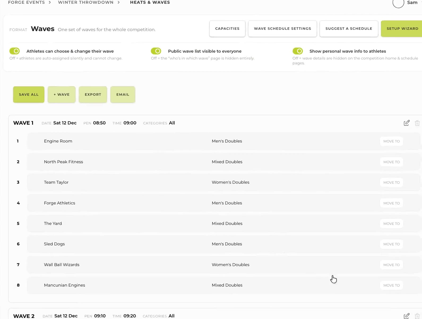The width and height of the screenshot is (422, 319).
Task: Open Move To for Forge Athletics
Action: pyautogui.click(x=391, y=203)
